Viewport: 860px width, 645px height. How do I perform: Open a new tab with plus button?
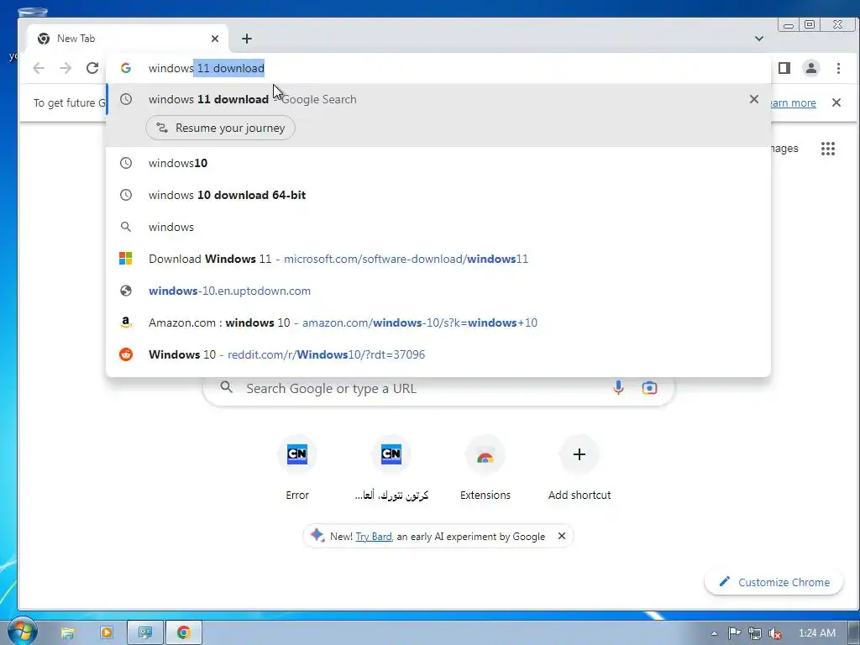(247, 39)
